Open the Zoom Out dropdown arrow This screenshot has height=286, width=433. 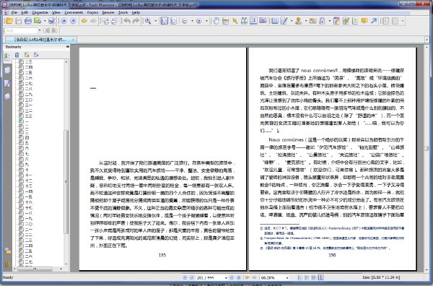192,21
